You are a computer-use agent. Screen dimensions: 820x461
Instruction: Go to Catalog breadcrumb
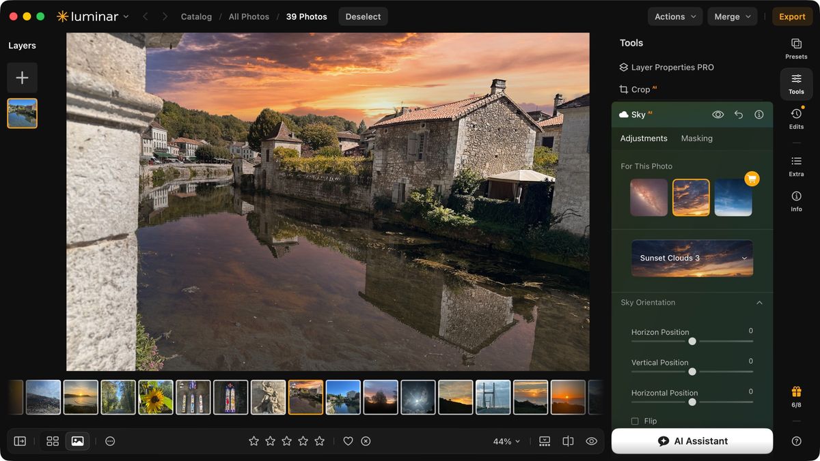point(196,16)
